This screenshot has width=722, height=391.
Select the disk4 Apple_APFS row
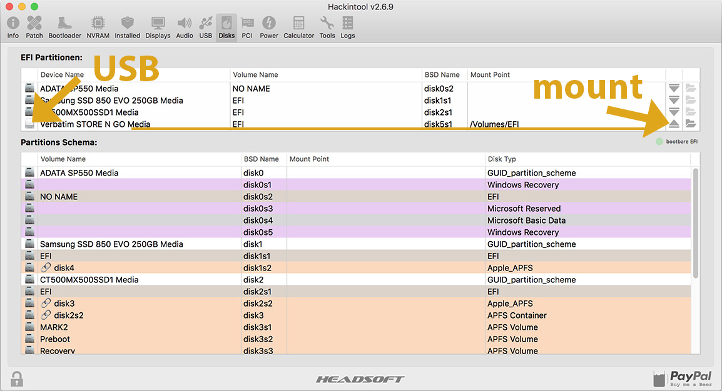(356, 268)
